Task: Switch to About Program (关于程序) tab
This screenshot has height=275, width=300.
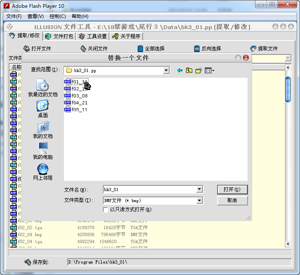Action: 126,36
